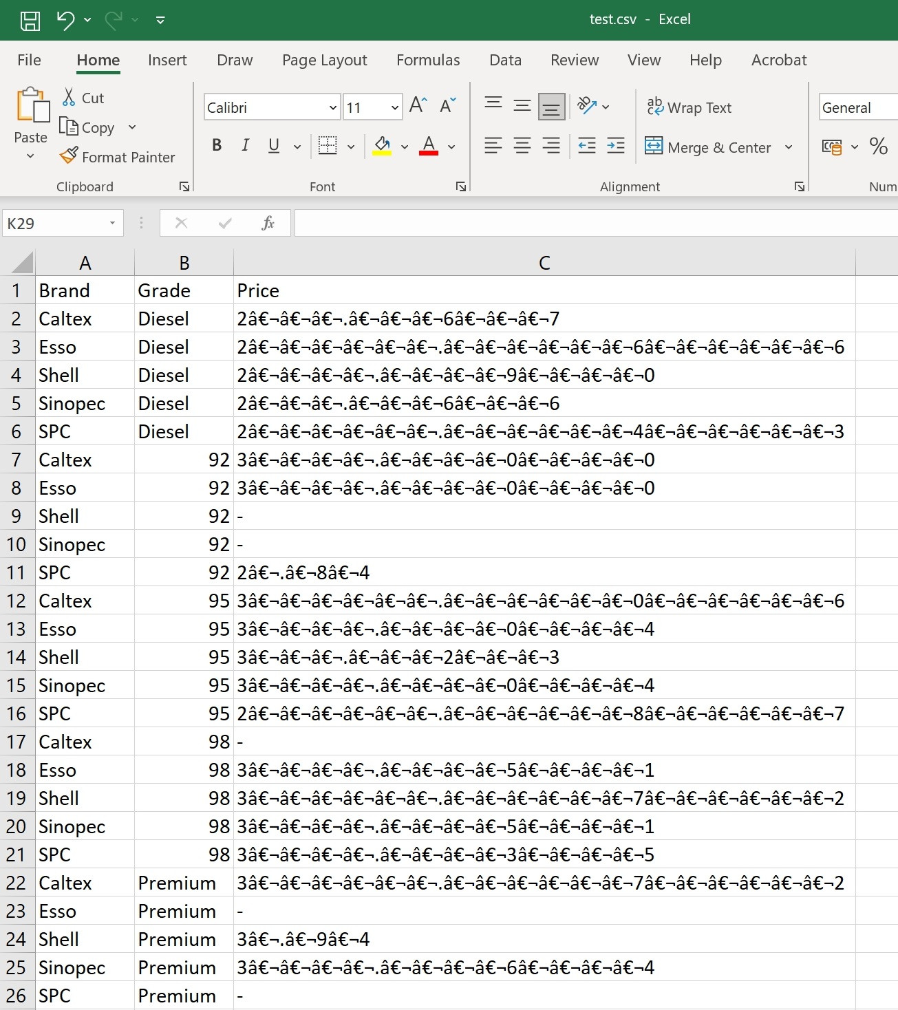Select column C header

(544, 263)
